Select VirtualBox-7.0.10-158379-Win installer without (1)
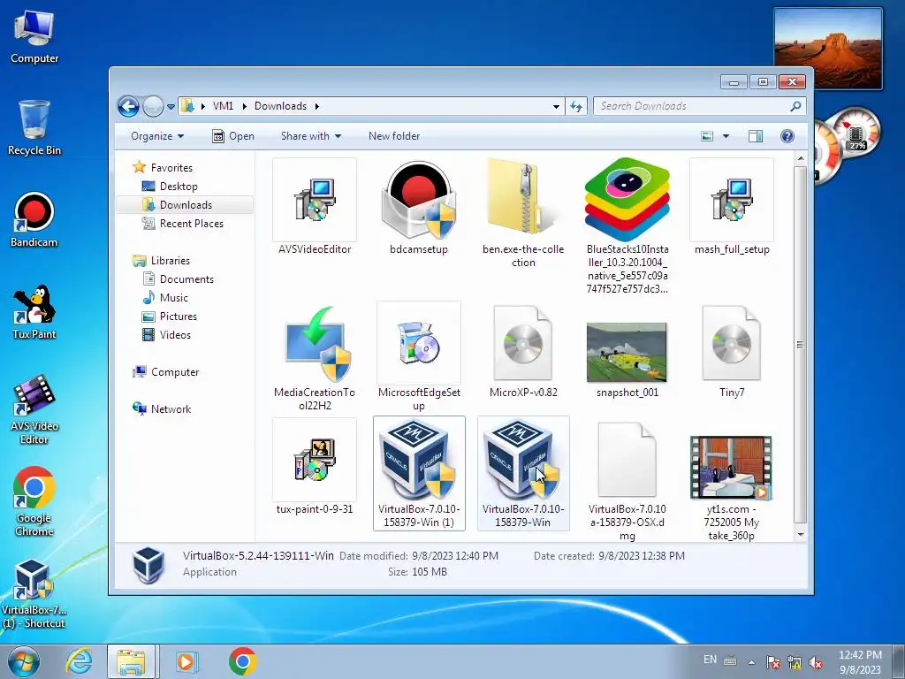 (523, 474)
